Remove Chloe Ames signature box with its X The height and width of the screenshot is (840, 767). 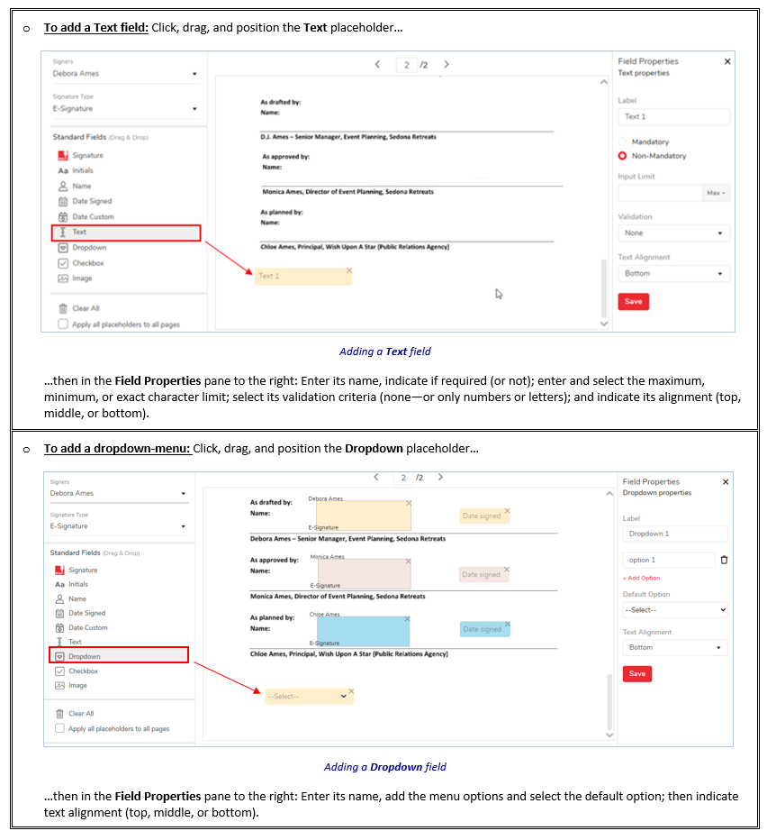[407, 619]
